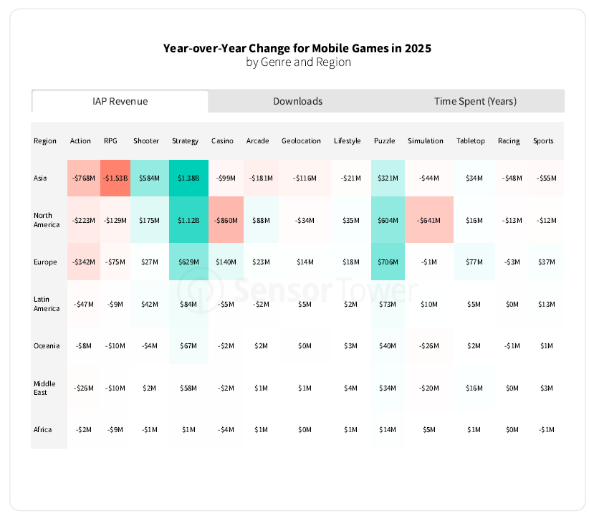Select the IAP Revenue tab
Viewport: 589px width, 516px height.
[x=120, y=101]
